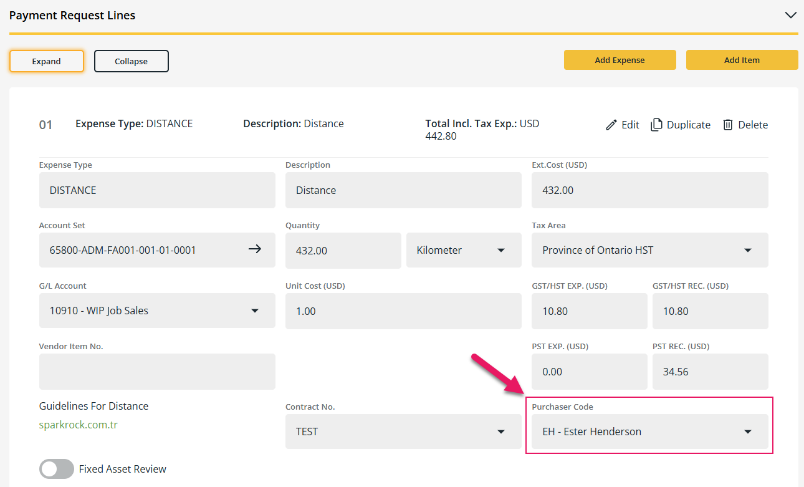Click the Guidelines For Distance text

(x=94, y=406)
